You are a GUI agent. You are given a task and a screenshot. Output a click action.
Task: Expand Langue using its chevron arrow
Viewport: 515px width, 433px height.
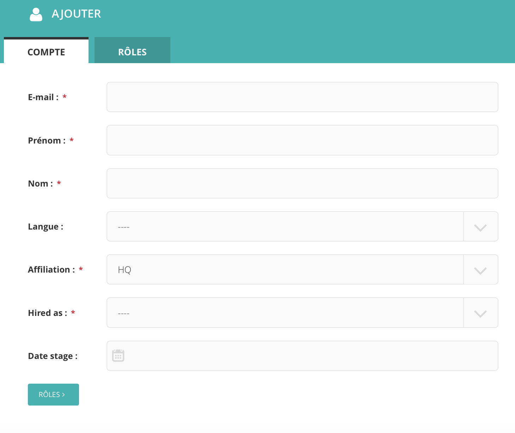coord(480,227)
